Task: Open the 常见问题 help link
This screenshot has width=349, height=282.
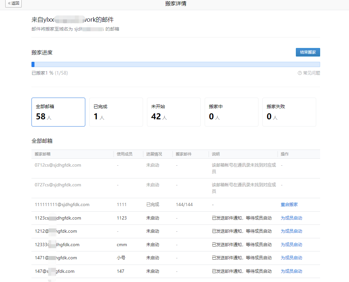Action: tap(311, 73)
